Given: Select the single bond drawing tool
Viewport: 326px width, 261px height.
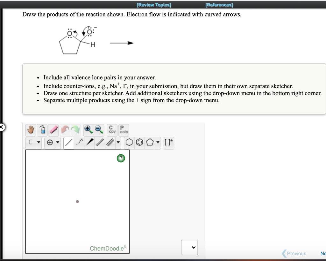Looking at the screenshot, I should click(x=68, y=143).
